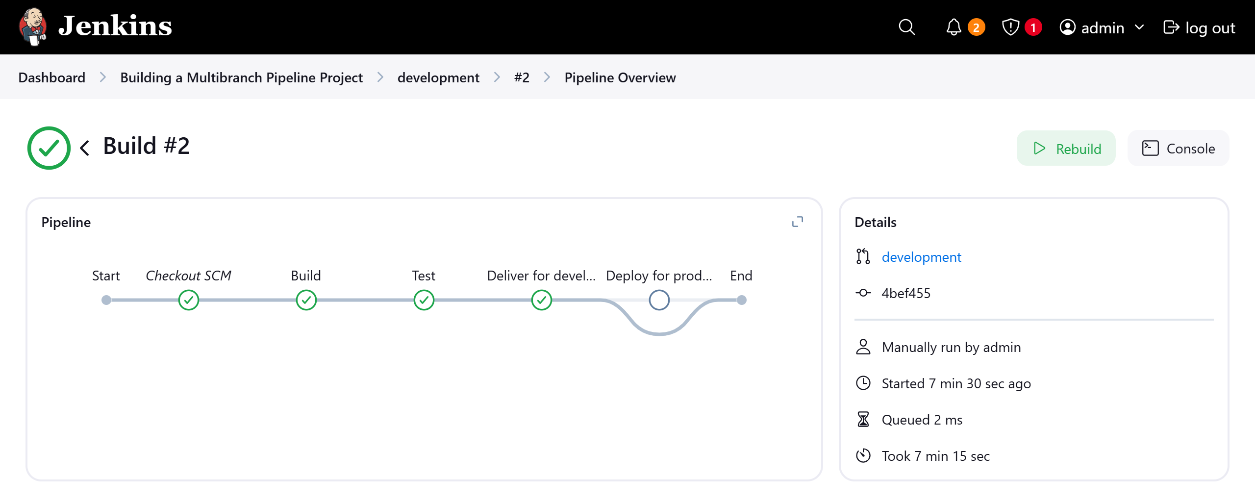
Task: Click the Details panel title
Action: click(876, 223)
